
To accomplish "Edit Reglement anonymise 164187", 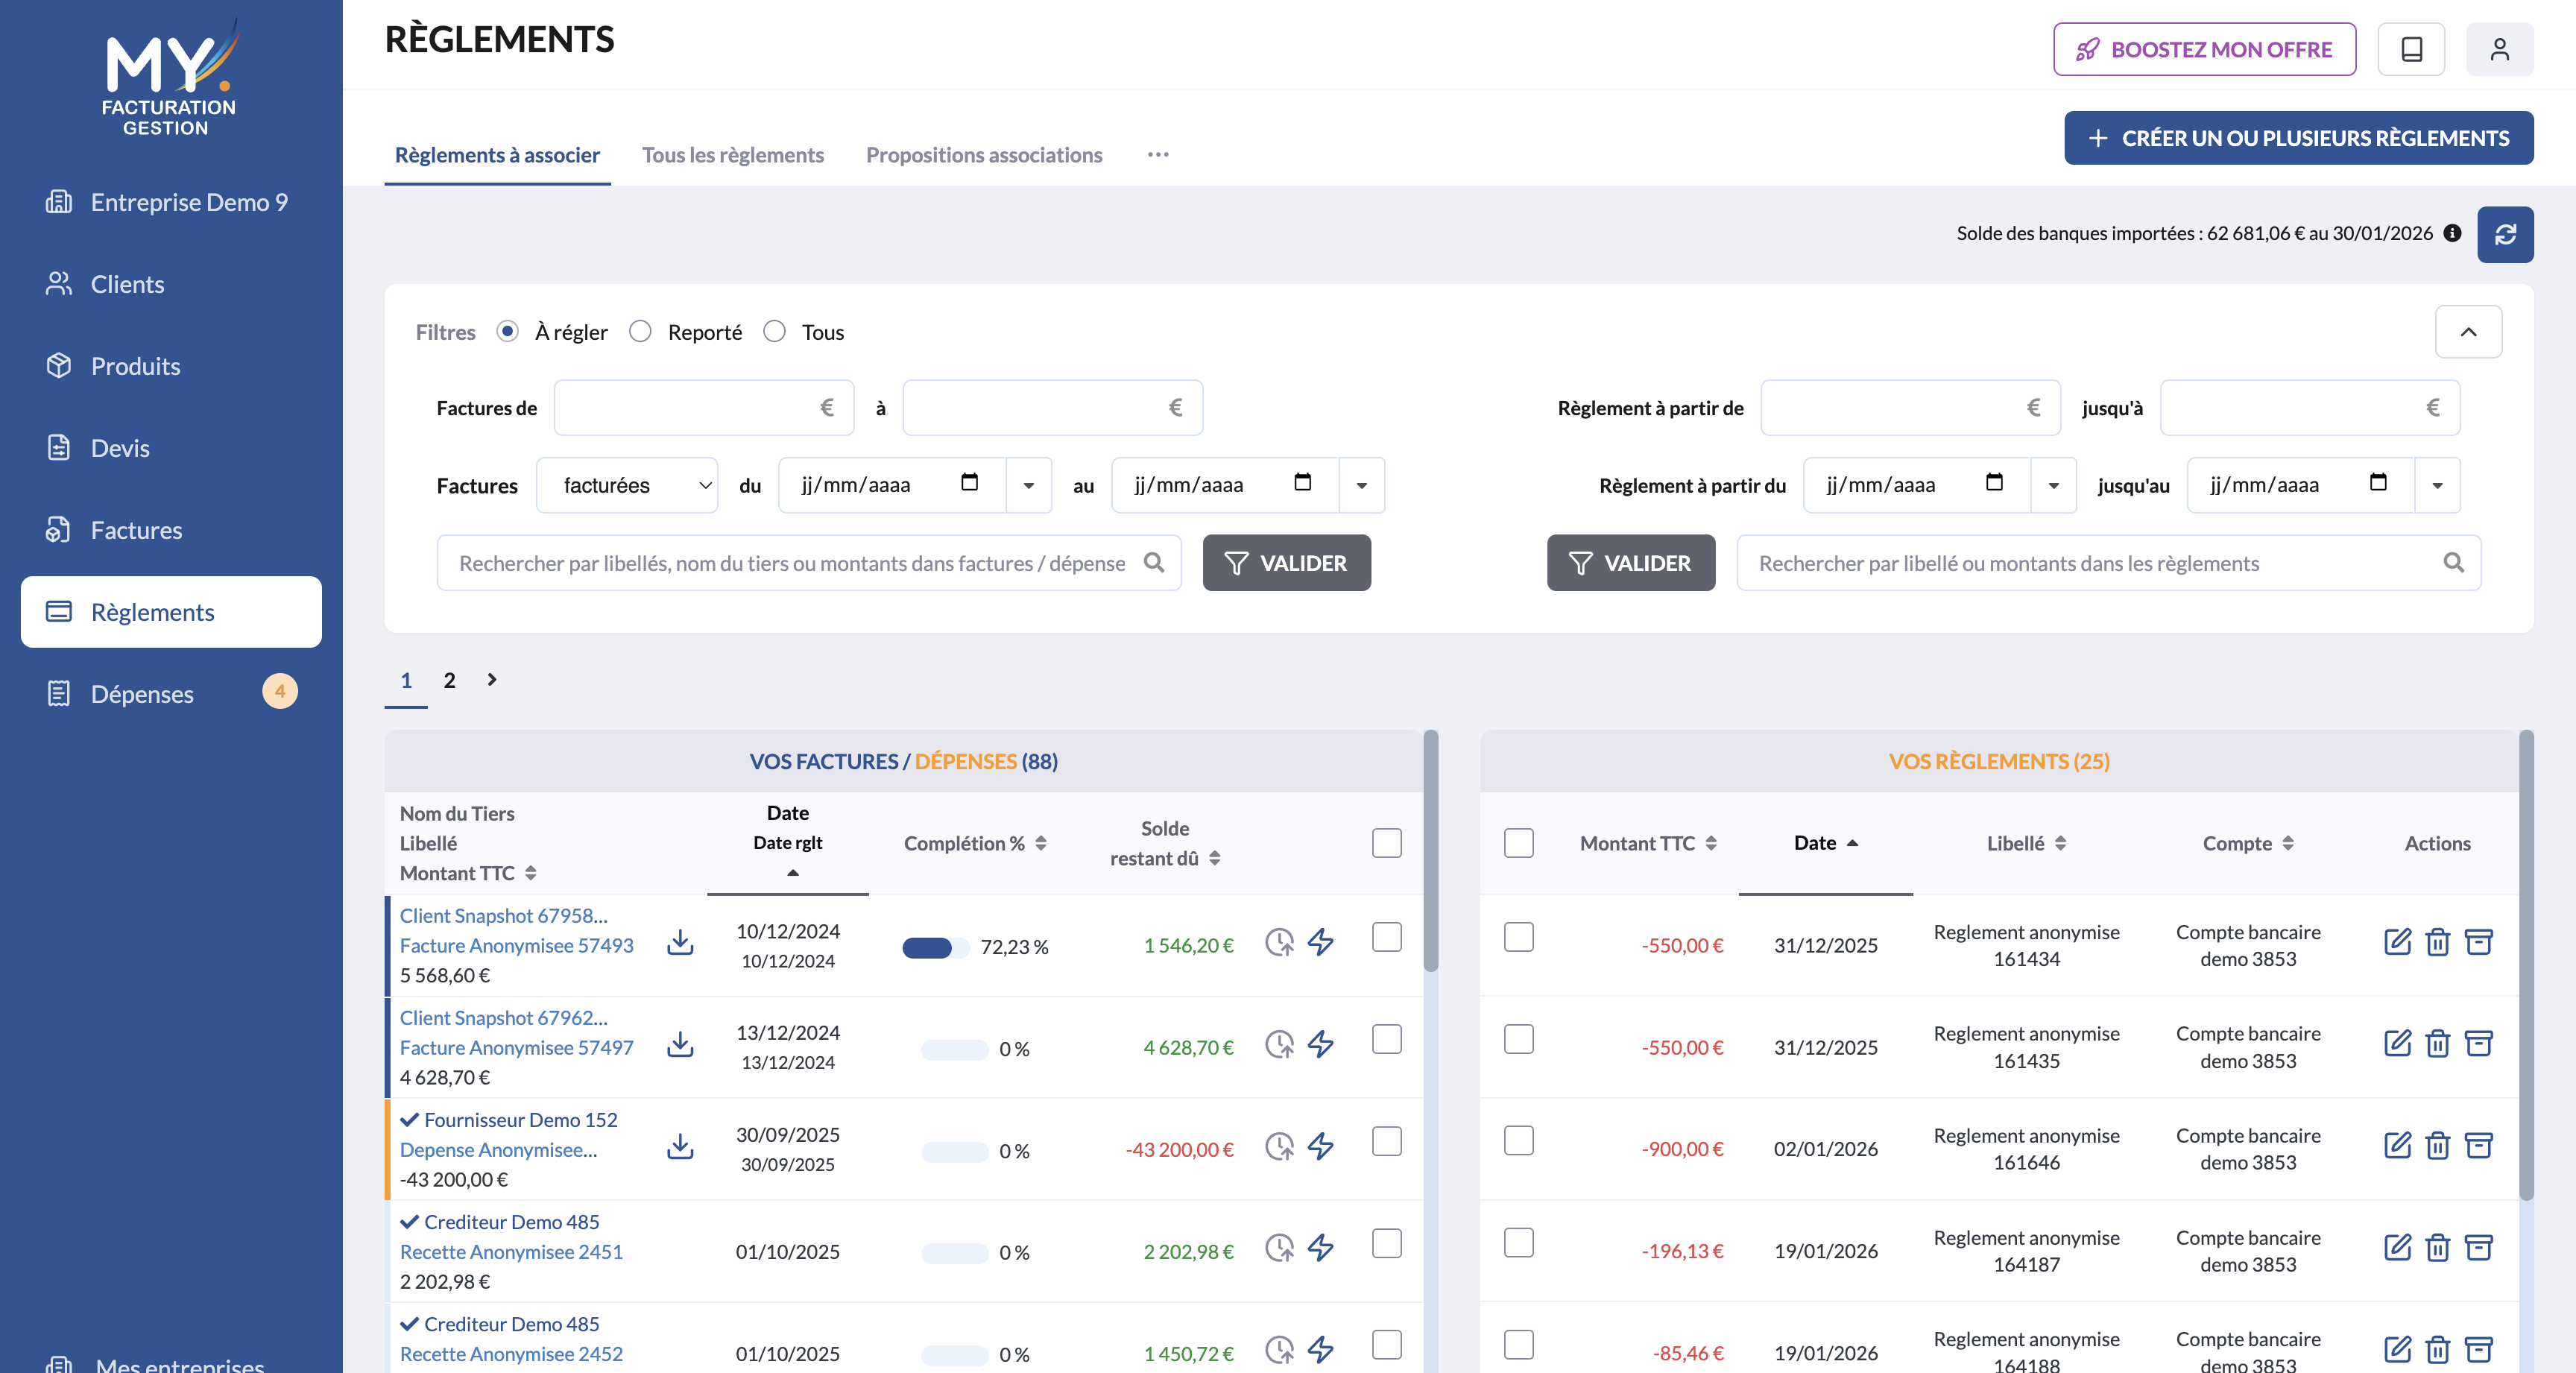I will 2397,1248.
